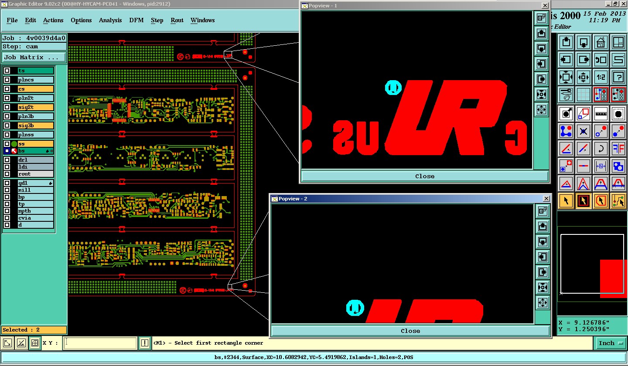Click the pan down icon in main toolbar
The image size is (628, 366).
584,42
